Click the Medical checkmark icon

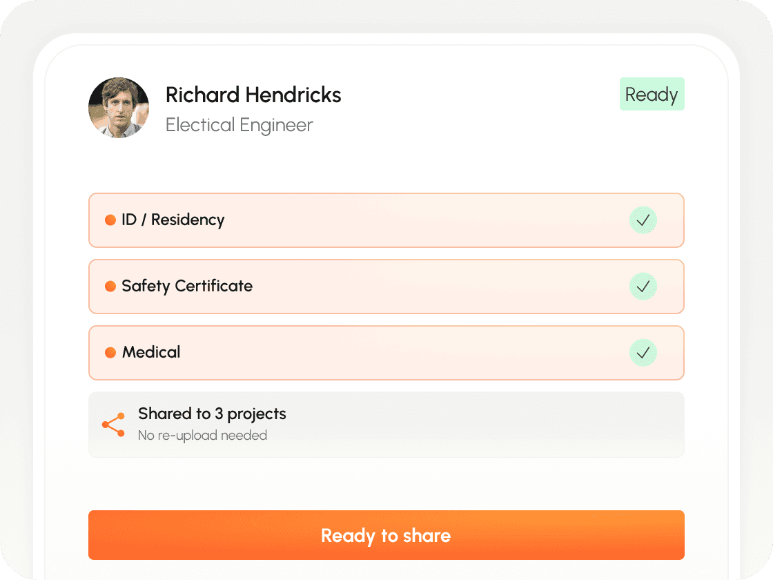pyautogui.click(x=643, y=353)
